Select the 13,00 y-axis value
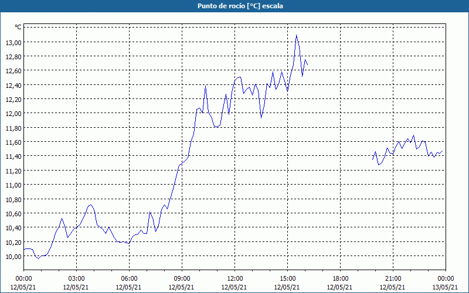The width and height of the screenshot is (469, 293). click(13, 42)
